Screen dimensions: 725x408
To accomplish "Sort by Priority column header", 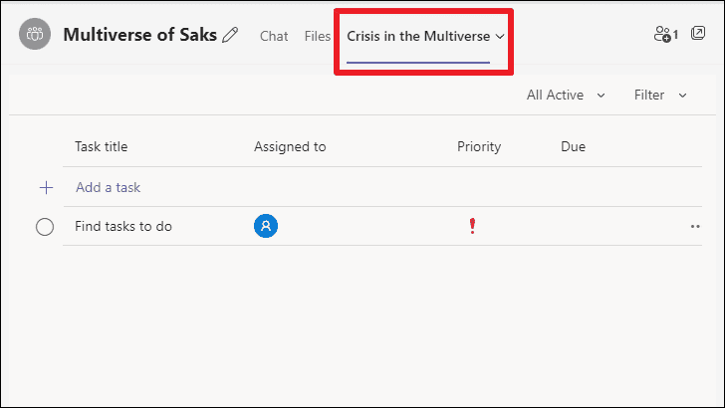I will click(x=479, y=146).
